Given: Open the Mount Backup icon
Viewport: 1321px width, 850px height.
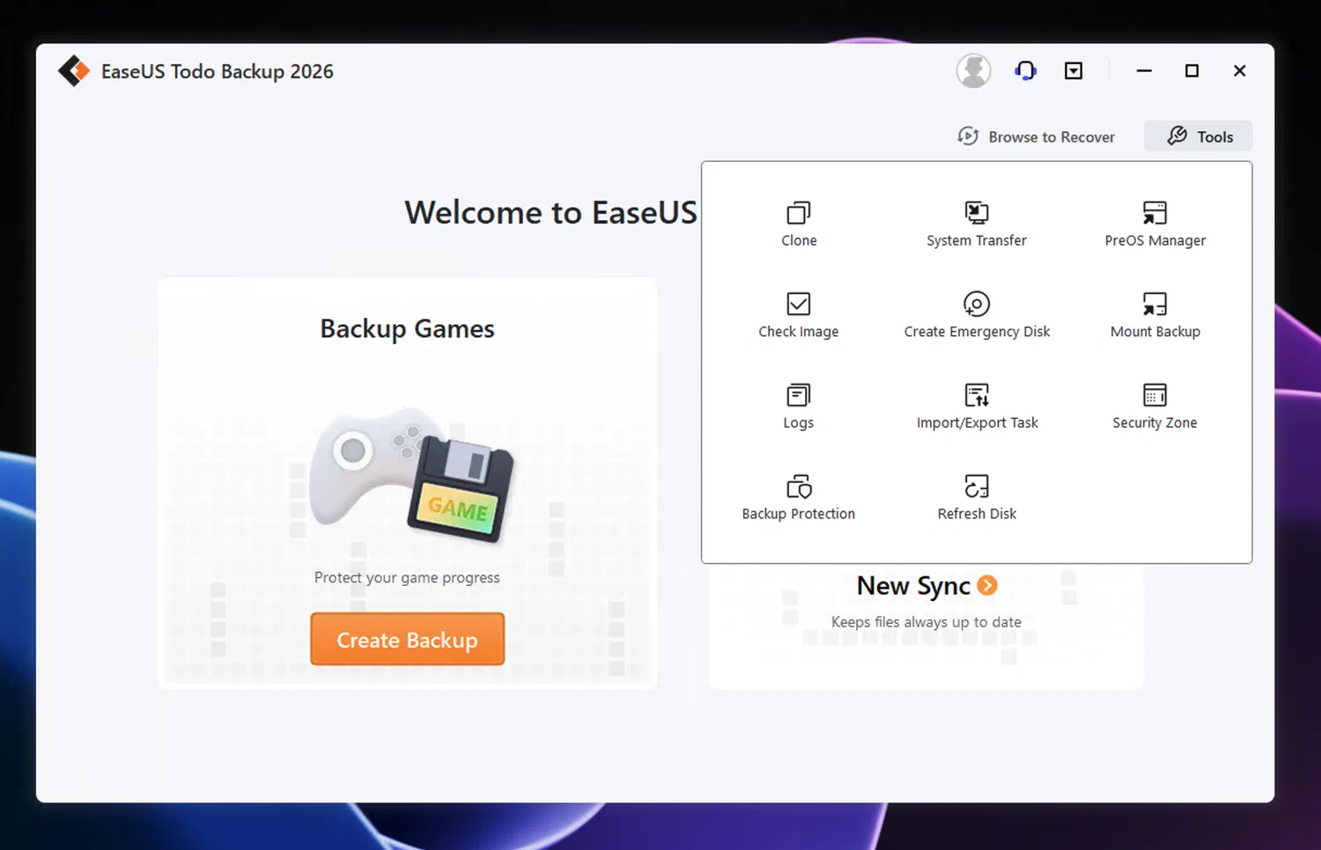Looking at the screenshot, I should 1155,304.
